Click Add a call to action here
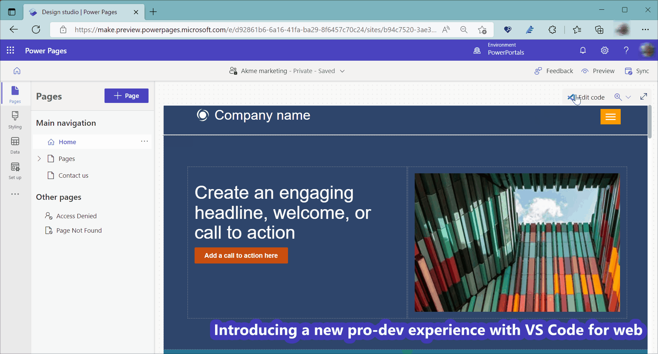The width and height of the screenshot is (658, 354). [241, 255]
